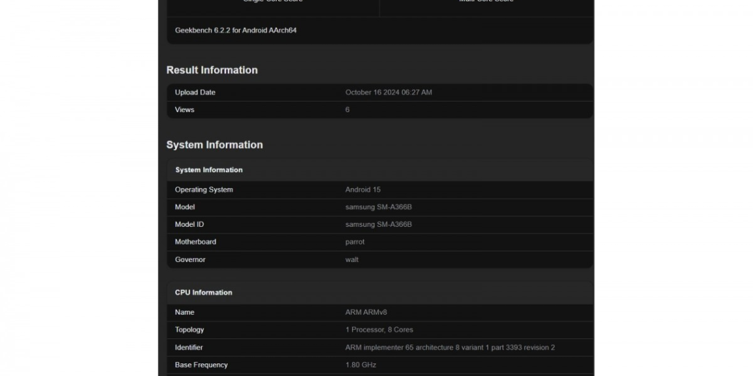
Task: Select samsung SM-A366B value in Model ID row
Action: pyautogui.click(x=378, y=224)
